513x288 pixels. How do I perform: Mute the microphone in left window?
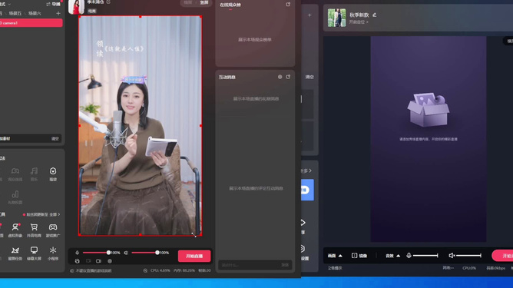pos(78,253)
